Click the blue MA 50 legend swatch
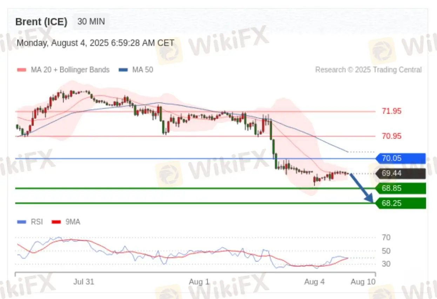The image size is (437, 299). click(x=123, y=70)
